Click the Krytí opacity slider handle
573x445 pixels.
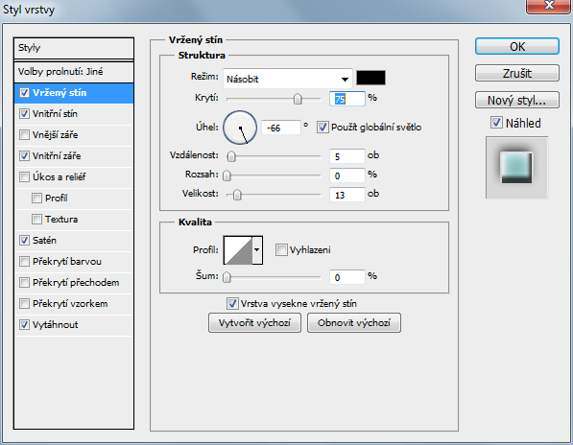(x=298, y=99)
